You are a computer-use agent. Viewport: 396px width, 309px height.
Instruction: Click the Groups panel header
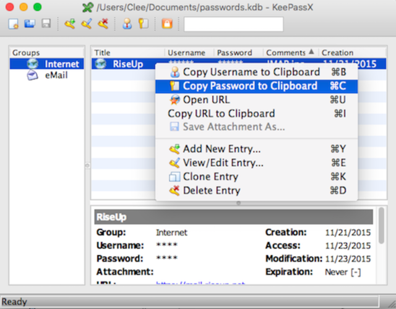(x=47, y=53)
